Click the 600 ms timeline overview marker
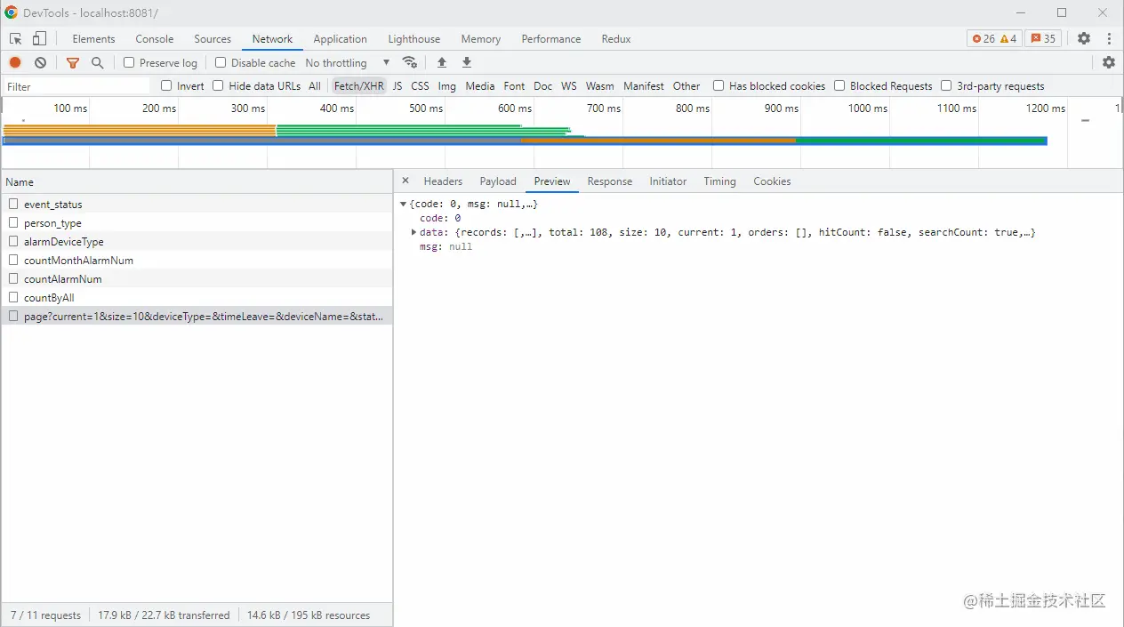1124x627 pixels. tap(515, 108)
